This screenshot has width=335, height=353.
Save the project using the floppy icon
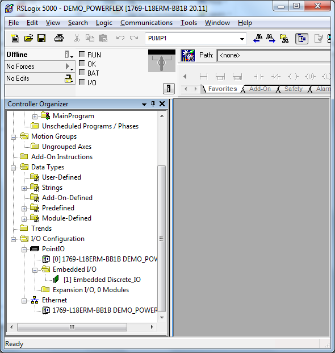tap(41, 38)
